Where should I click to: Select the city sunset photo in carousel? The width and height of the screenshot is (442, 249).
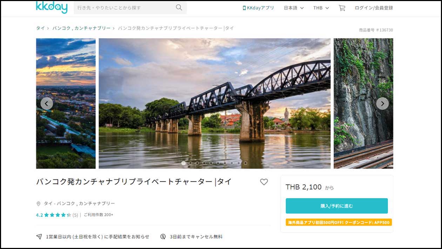[66, 104]
